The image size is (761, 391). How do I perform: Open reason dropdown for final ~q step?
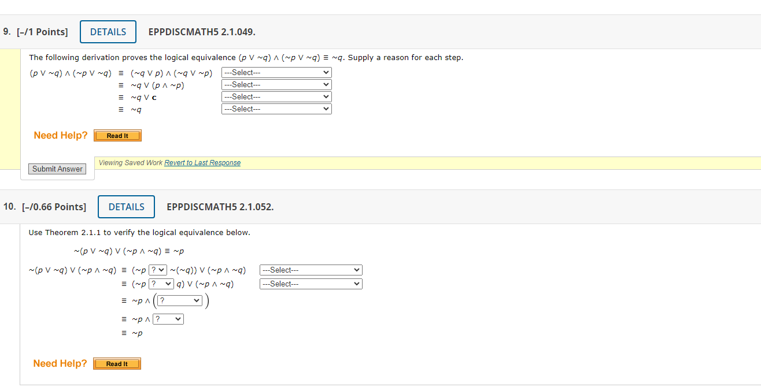click(x=276, y=109)
